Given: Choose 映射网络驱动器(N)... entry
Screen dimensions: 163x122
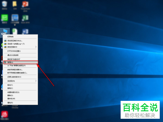Looking at the screenshot, I should point(20,70).
